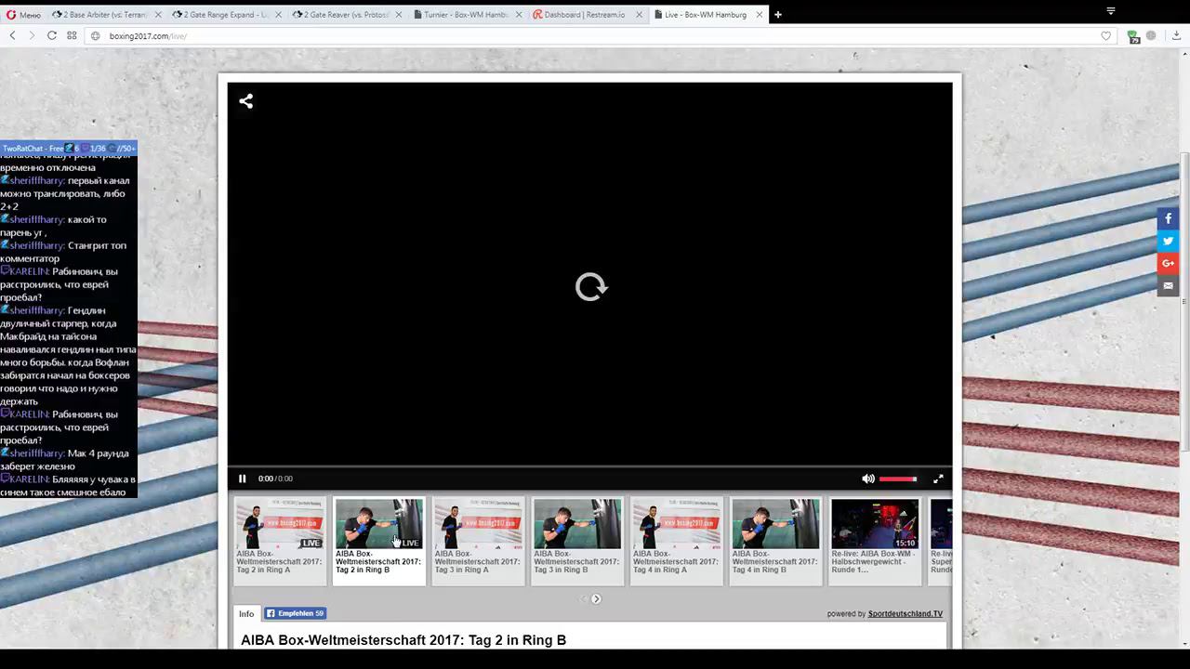Open Tag 2 in Ring B live stream
The width and height of the screenshot is (1190, 669).
pyautogui.click(x=379, y=541)
